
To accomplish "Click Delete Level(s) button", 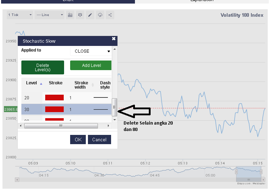I will coord(43,68).
